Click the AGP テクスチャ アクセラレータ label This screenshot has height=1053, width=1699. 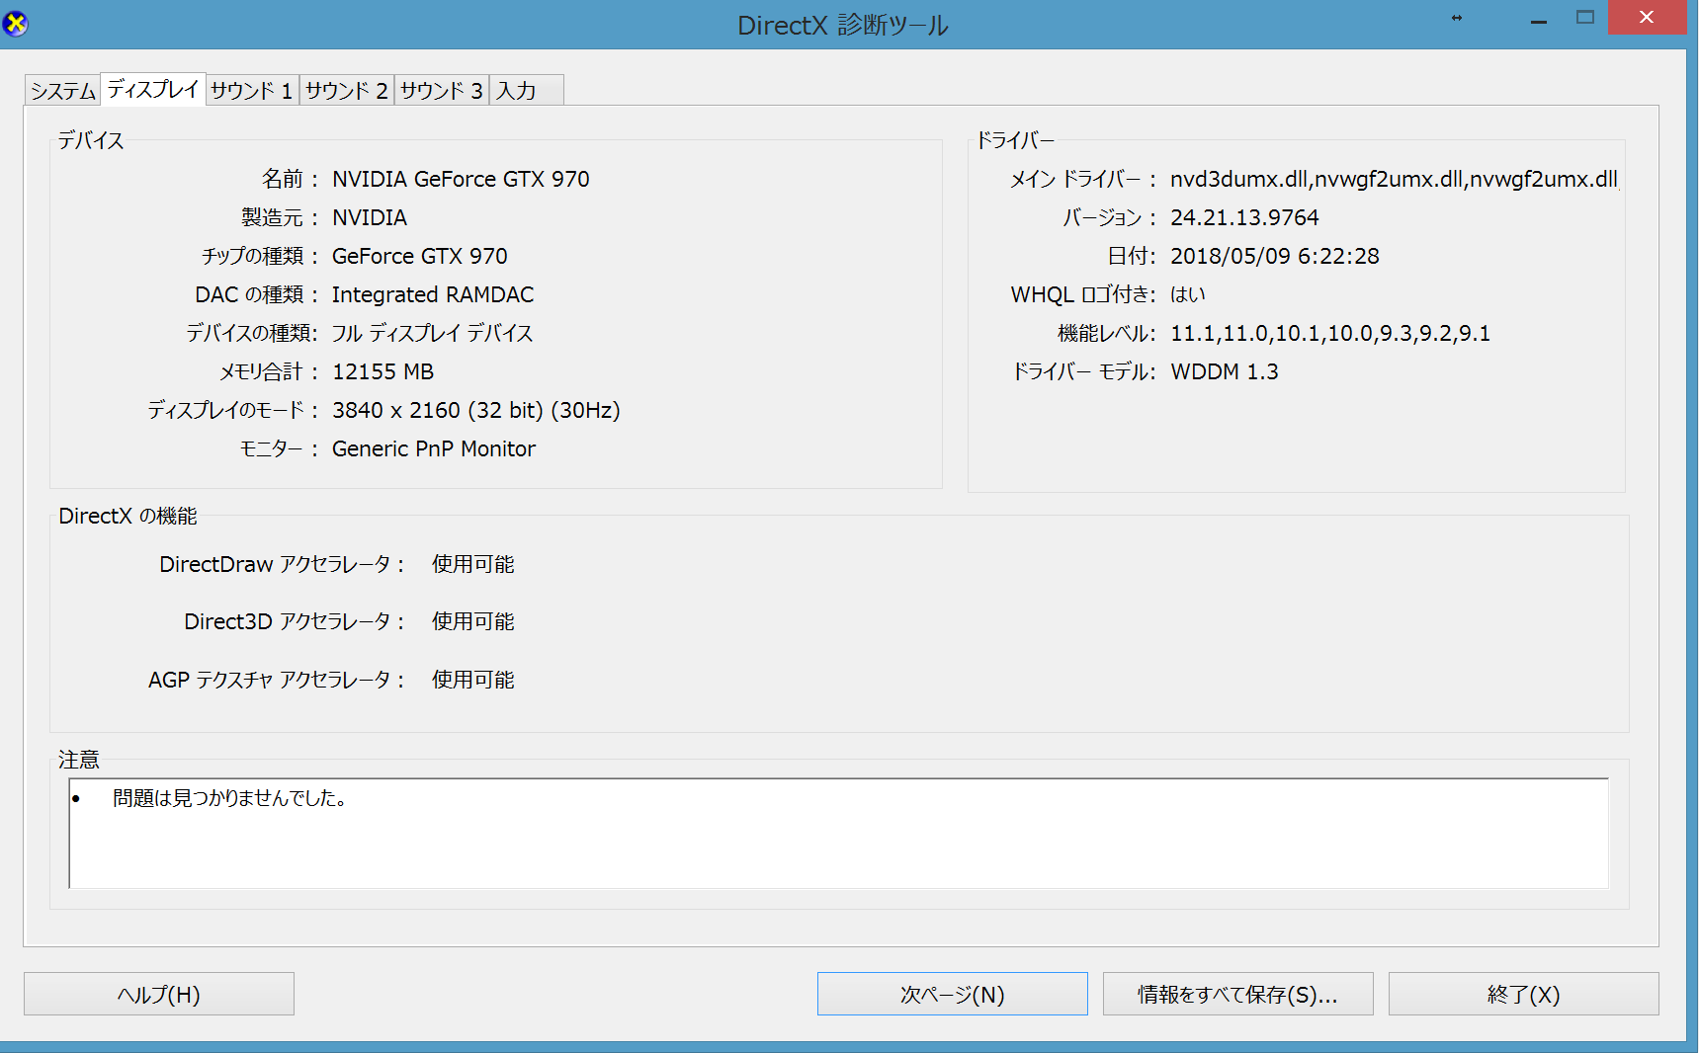pos(276,680)
